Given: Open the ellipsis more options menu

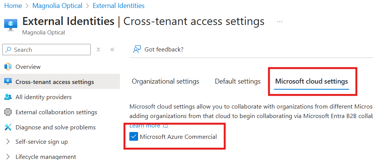Looking at the screenshot, I should (280, 22).
